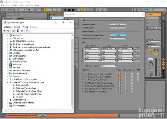167x119 pixels.
Task: Open the Radnja menu in Device Manager
Action: [17, 27]
